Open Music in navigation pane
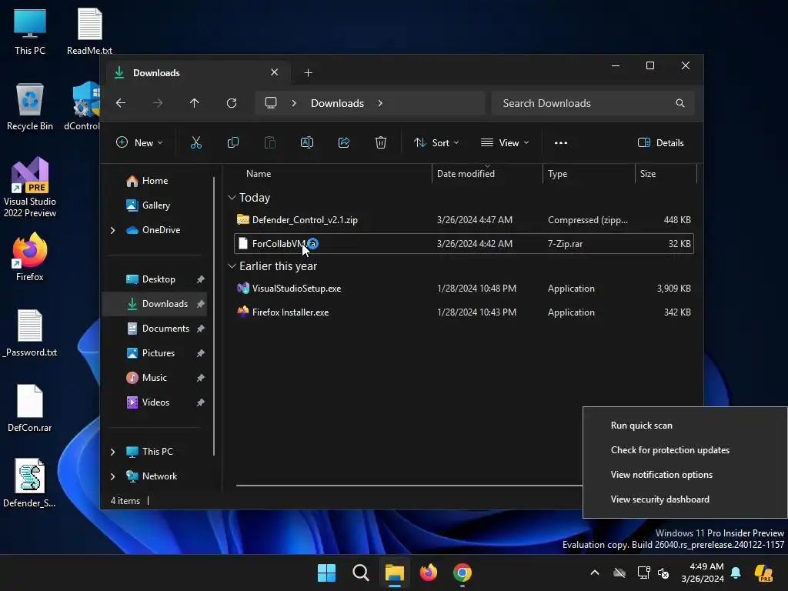 tap(154, 378)
